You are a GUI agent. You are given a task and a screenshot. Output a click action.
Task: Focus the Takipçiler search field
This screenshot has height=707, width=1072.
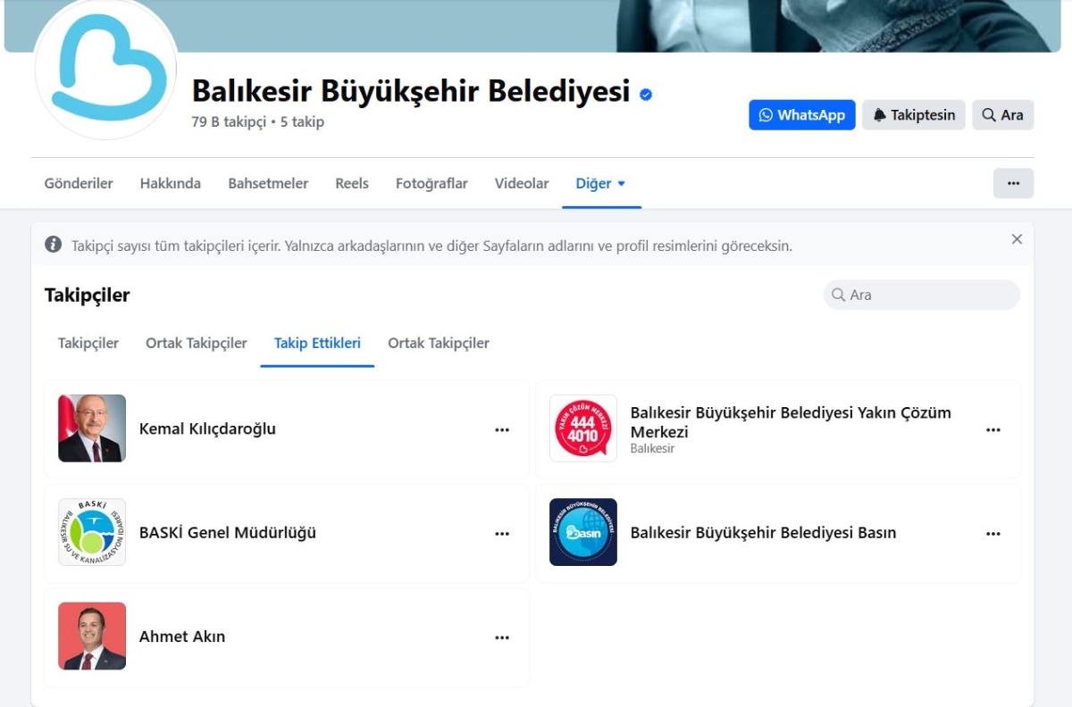pos(922,295)
